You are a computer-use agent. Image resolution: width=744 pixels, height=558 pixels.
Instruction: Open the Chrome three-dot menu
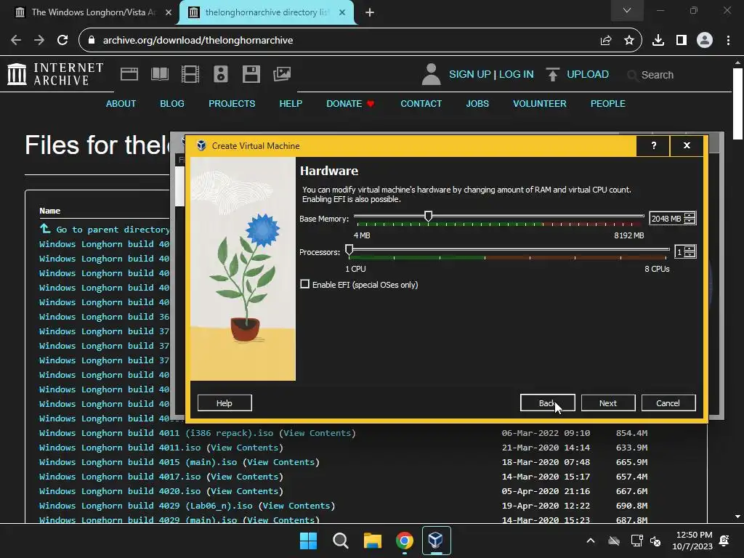(728, 41)
